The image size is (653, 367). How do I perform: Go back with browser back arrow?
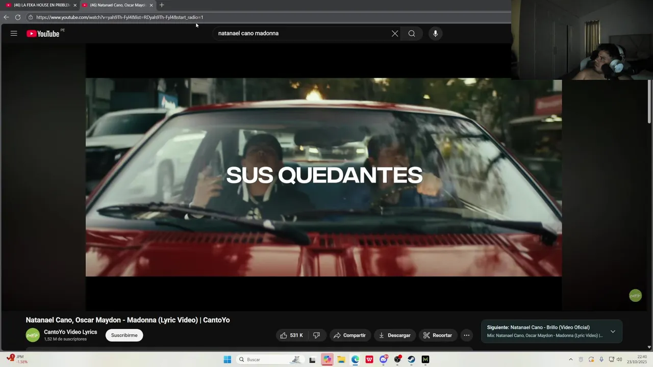[6, 17]
